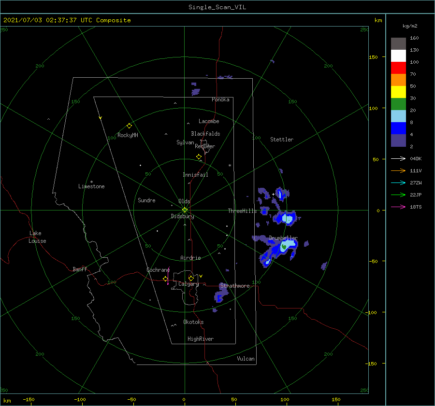
Task: Click the 2021/07/03 02:37:37 UTC Composite timestamp
Action: [67, 20]
